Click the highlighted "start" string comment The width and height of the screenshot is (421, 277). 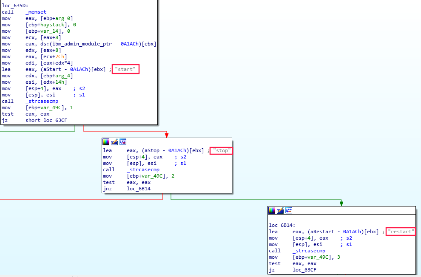point(126,69)
